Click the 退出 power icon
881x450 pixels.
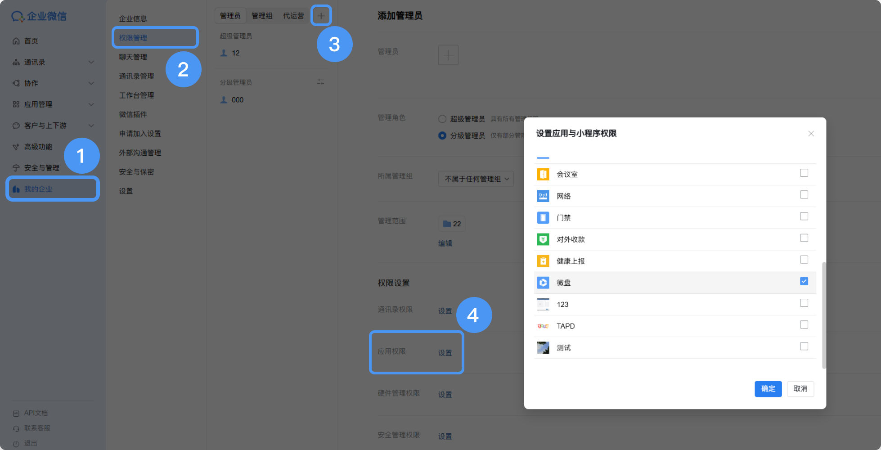(16, 444)
